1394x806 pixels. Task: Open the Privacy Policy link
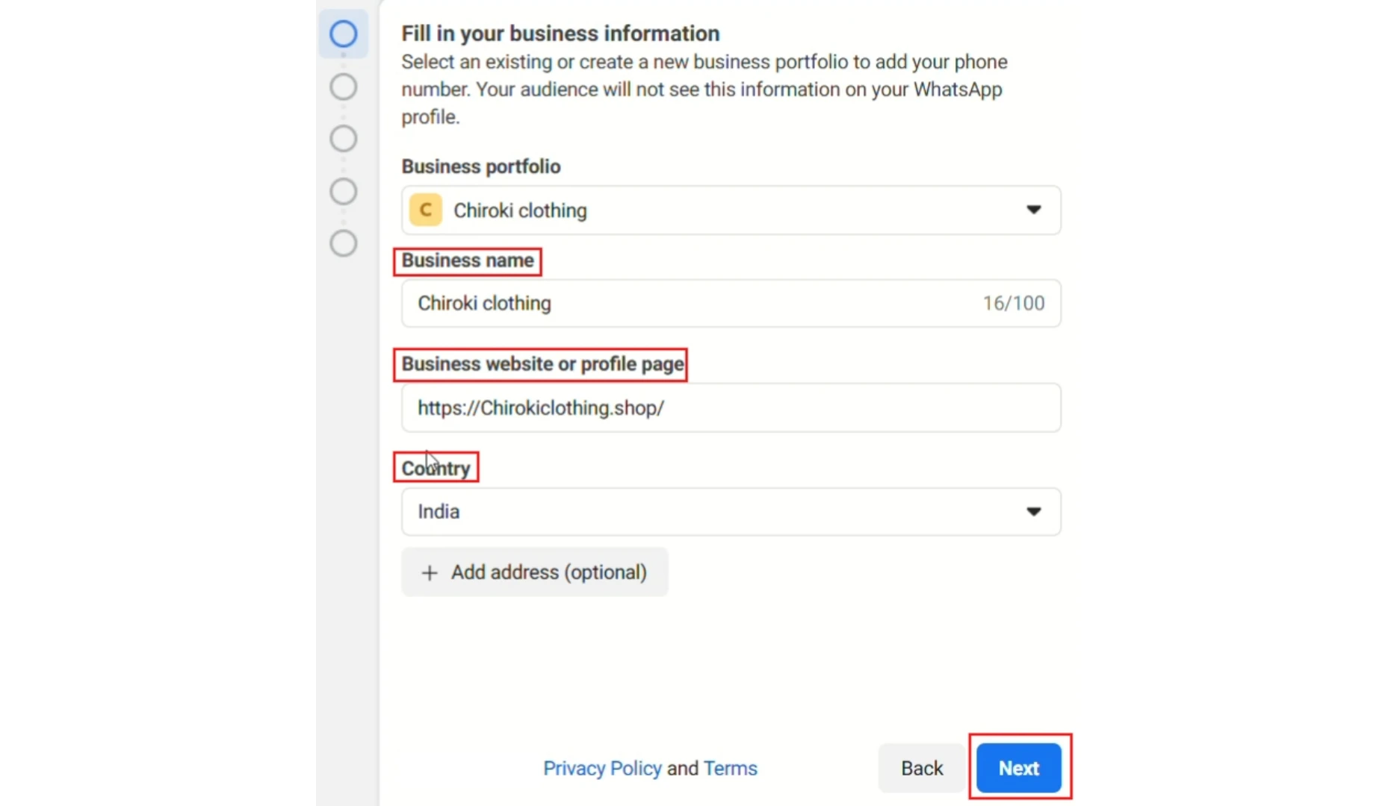coord(602,768)
